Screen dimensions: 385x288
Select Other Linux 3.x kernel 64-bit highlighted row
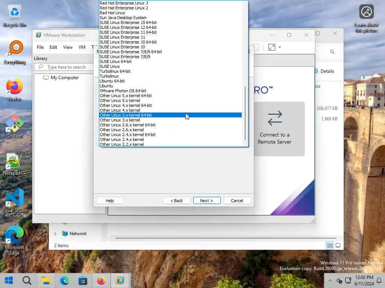click(170, 115)
